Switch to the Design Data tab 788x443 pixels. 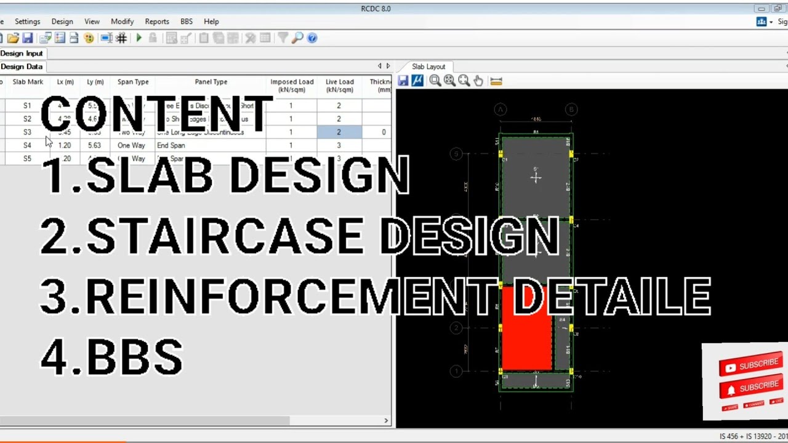[x=22, y=66]
